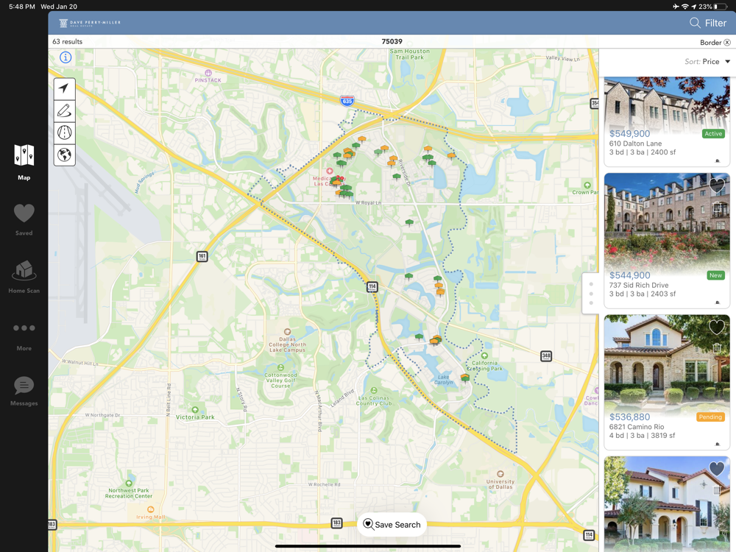Click the $549,900 price
This screenshot has height=552, width=736.
629,134
